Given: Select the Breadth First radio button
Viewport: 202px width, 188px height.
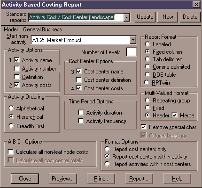Looking at the screenshot, I should [11, 126].
